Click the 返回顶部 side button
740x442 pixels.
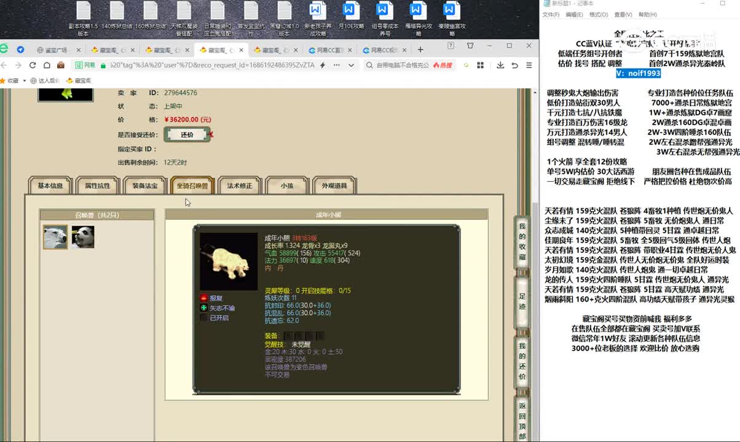tap(522, 418)
